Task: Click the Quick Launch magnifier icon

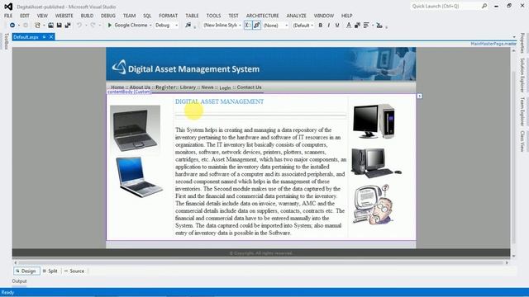Action: click(x=484, y=6)
